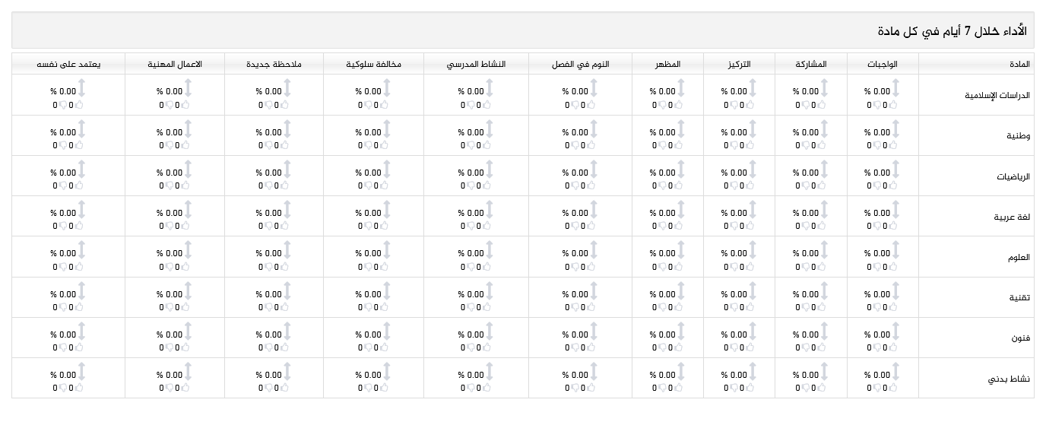Click thumbs-down icon for مخالفة سلوكية in نشاط بدني row
Screen dimensions: 1046x425
point(368,389)
